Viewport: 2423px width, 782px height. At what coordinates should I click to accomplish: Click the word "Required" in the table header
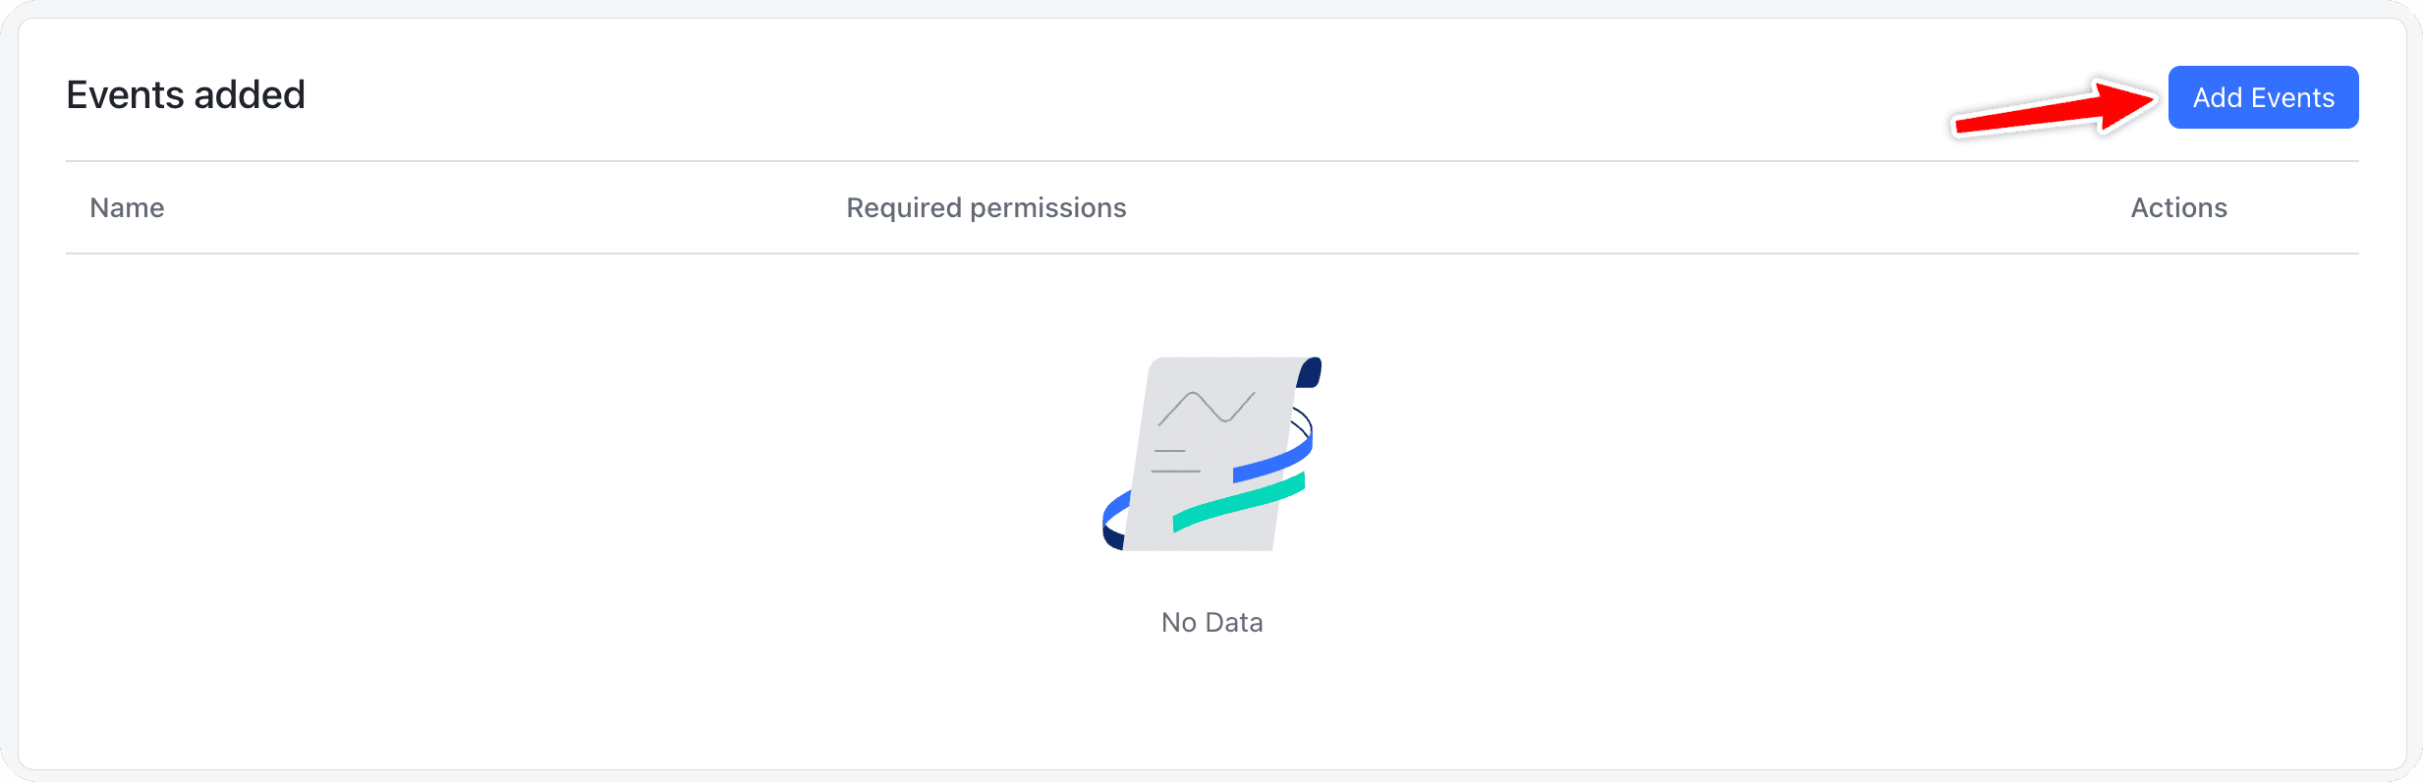[904, 208]
